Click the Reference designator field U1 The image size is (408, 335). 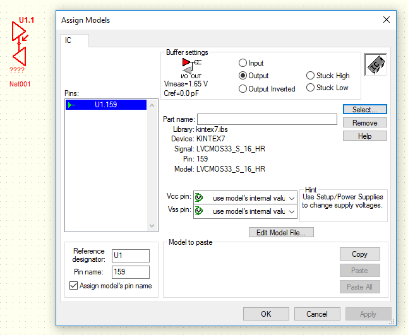(x=131, y=256)
